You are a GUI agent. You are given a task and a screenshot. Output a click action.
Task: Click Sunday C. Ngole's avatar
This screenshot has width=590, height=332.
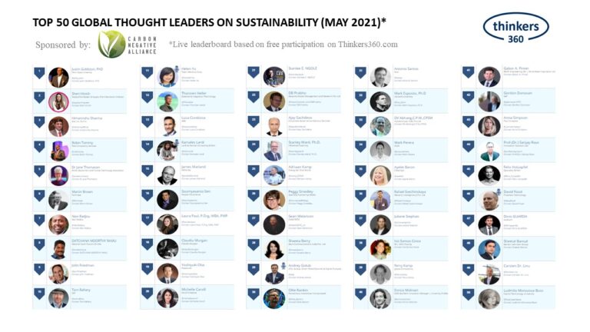point(273,77)
